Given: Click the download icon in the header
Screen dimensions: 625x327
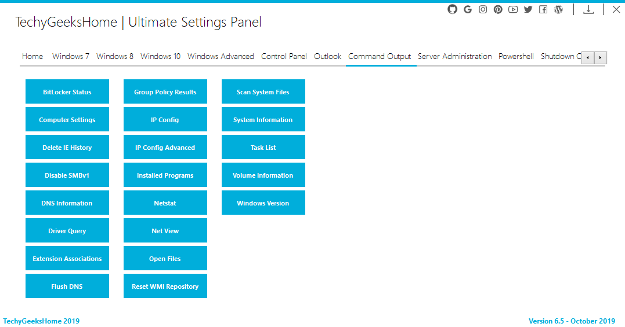Looking at the screenshot, I should tap(588, 9).
